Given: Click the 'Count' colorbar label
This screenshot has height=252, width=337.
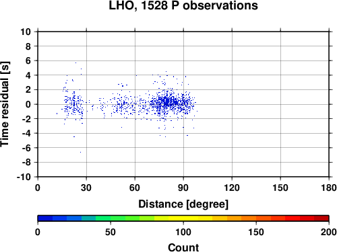Looking at the screenshot, I should 183,247.
